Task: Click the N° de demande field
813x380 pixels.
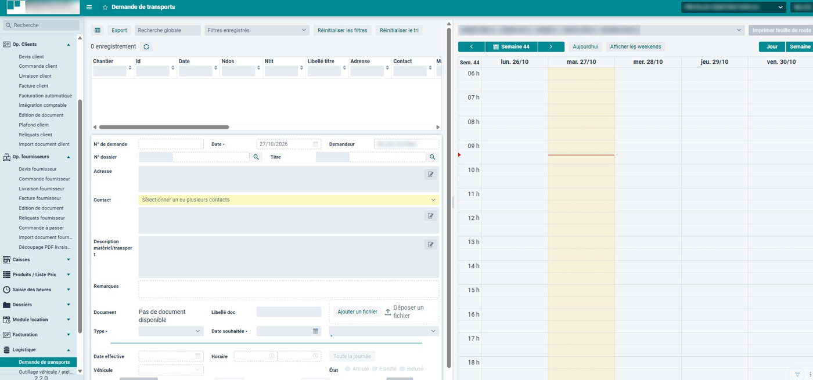Action: click(171, 144)
